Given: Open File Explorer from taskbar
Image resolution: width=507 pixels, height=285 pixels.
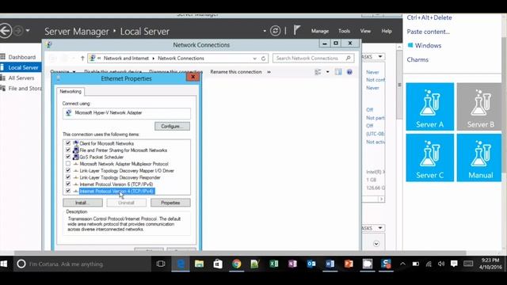Looking at the screenshot, I should (199, 264).
